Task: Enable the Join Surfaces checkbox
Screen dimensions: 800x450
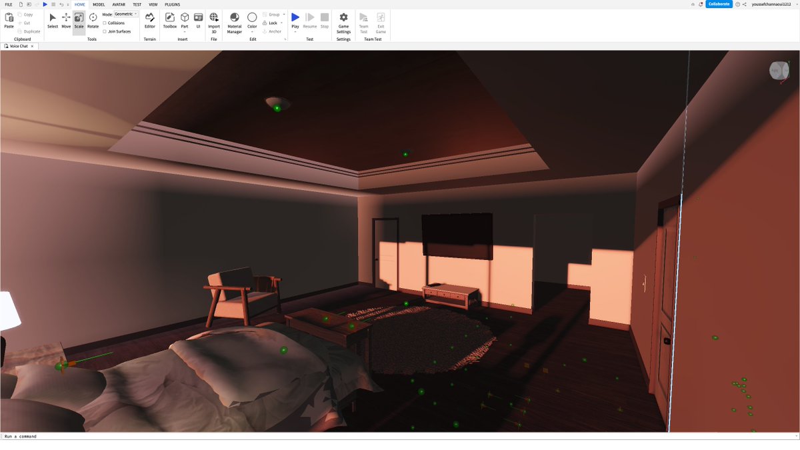Action: pyautogui.click(x=105, y=31)
